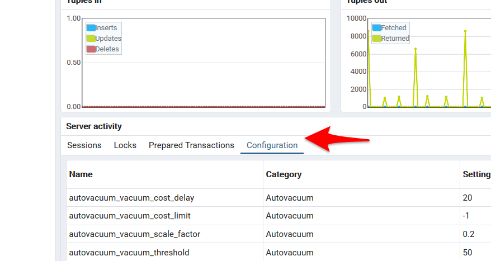Screen dimensions: 491x261
Task: Click the setting value 0.2 cell
Action: click(x=470, y=234)
